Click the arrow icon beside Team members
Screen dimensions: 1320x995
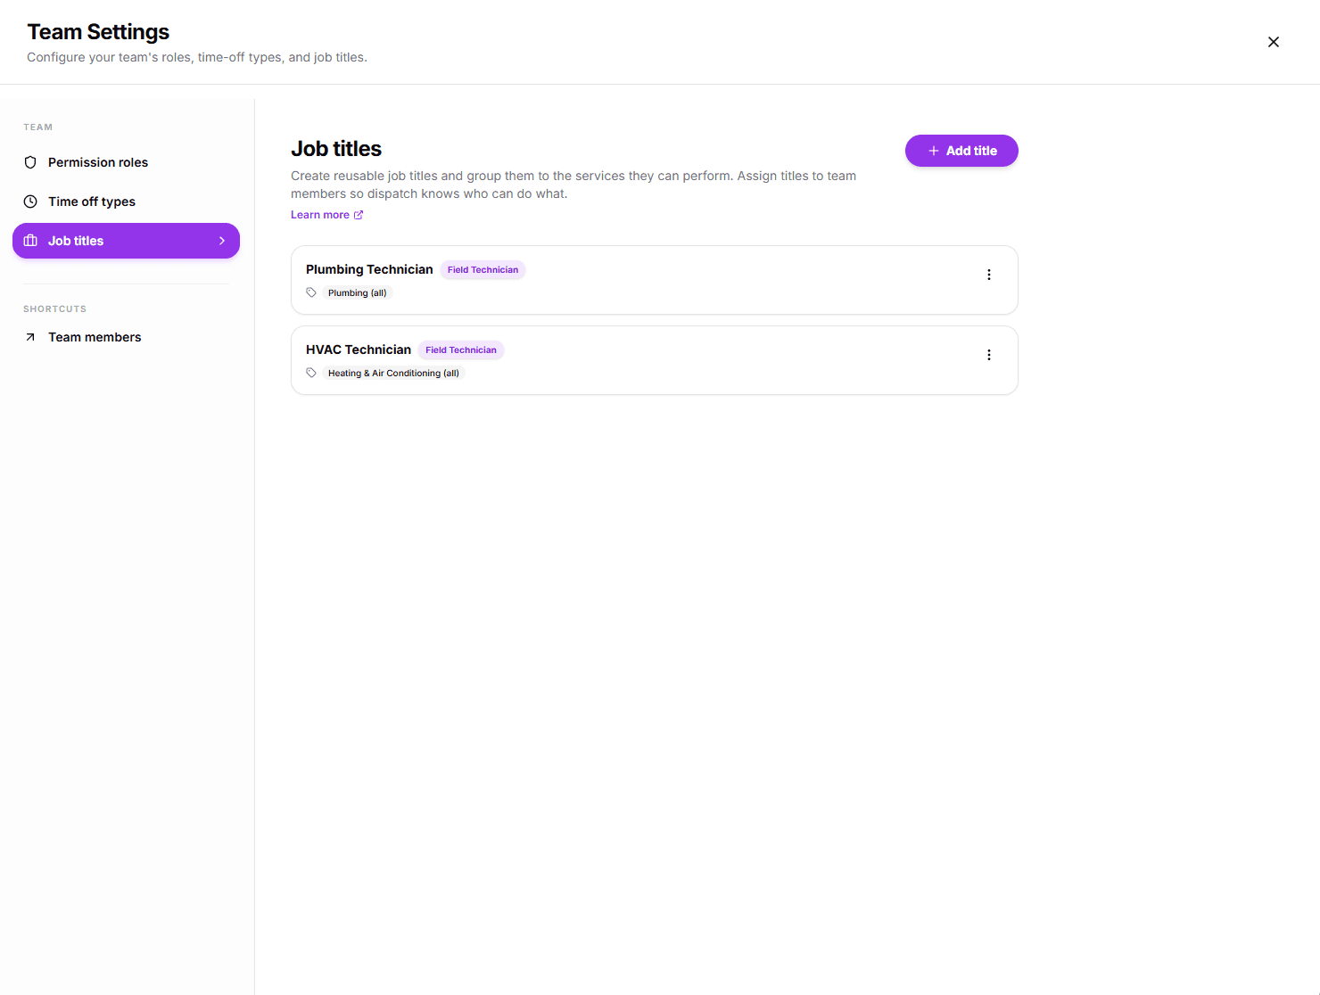pyautogui.click(x=30, y=337)
